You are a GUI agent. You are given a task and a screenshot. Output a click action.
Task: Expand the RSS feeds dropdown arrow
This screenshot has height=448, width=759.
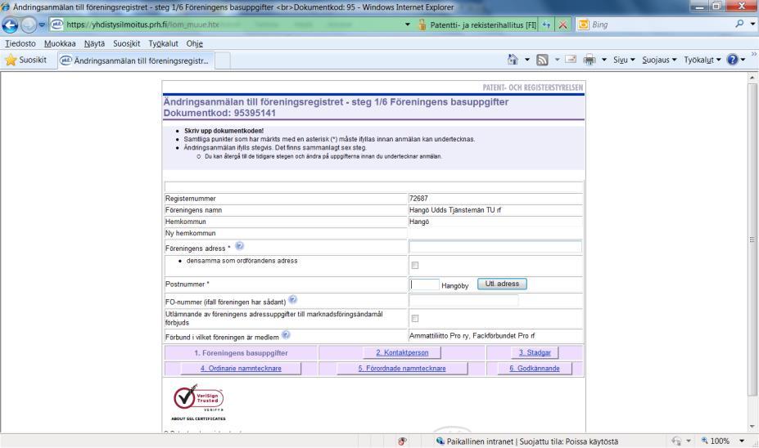pos(557,60)
